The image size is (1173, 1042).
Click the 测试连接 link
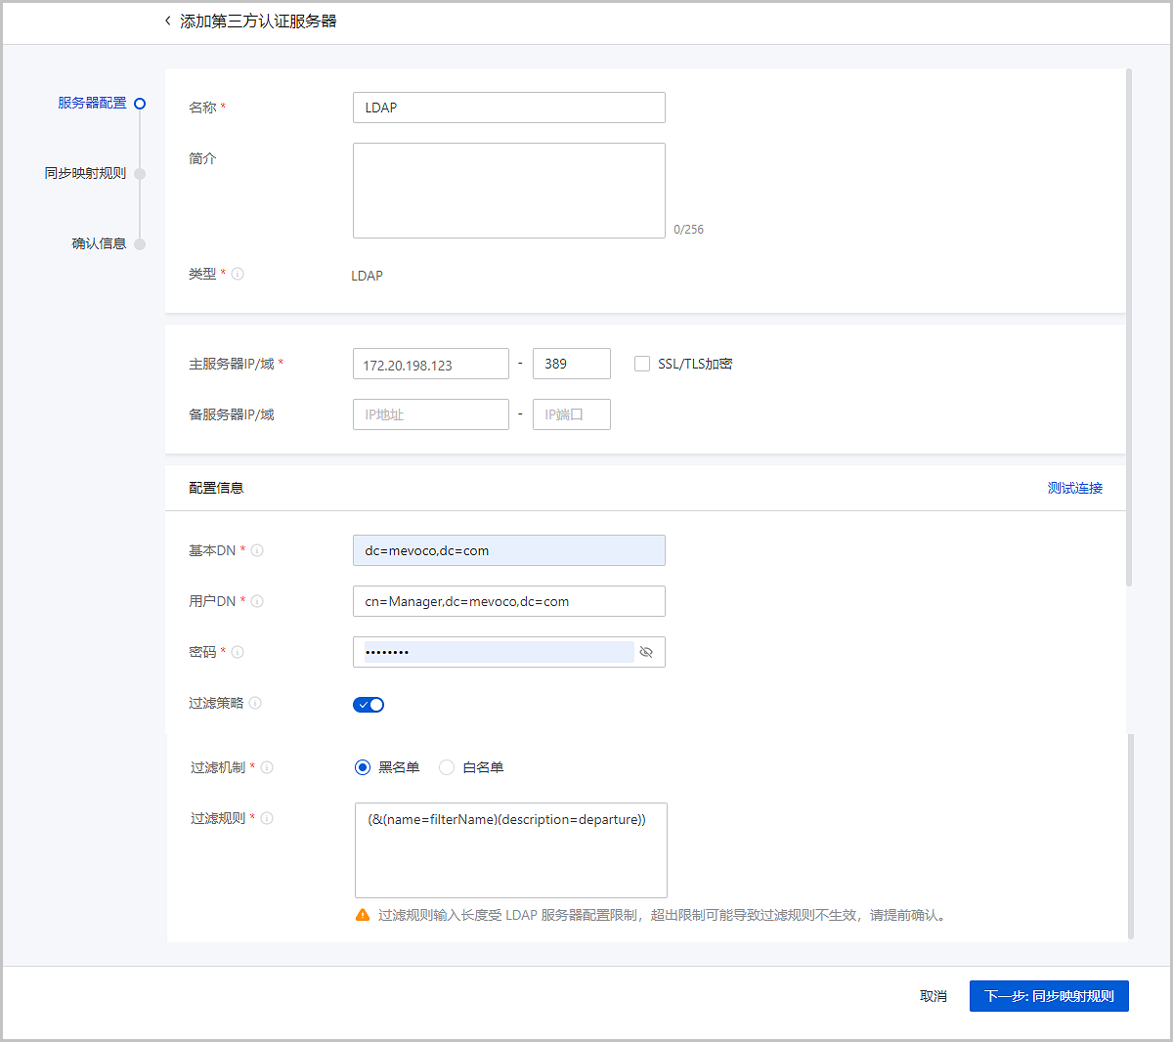[x=1075, y=488]
